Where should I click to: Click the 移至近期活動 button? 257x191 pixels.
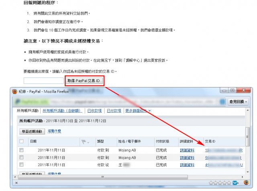[32, 131]
